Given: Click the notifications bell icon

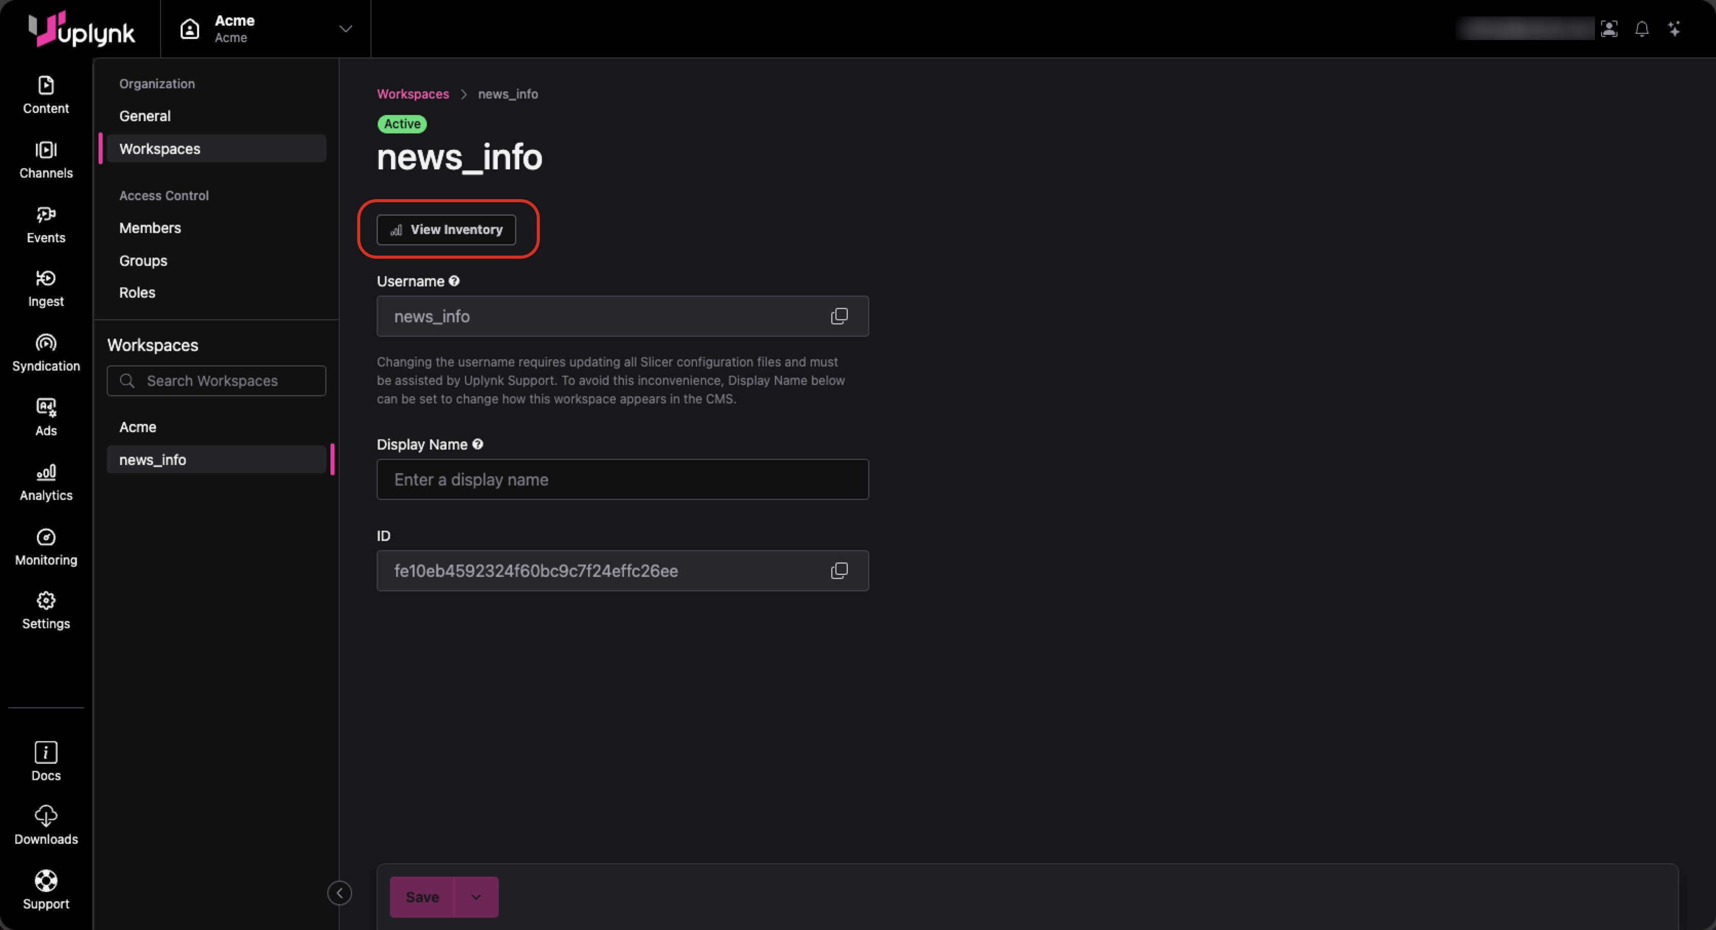Looking at the screenshot, I should point(1642,29).
